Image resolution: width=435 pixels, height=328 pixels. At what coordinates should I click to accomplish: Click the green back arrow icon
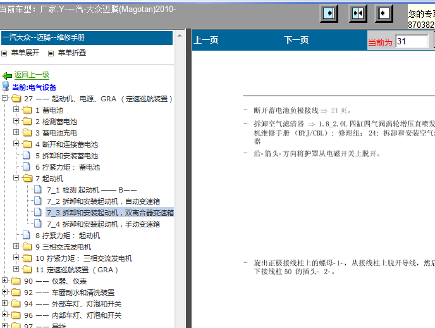(x=7, y=75)
